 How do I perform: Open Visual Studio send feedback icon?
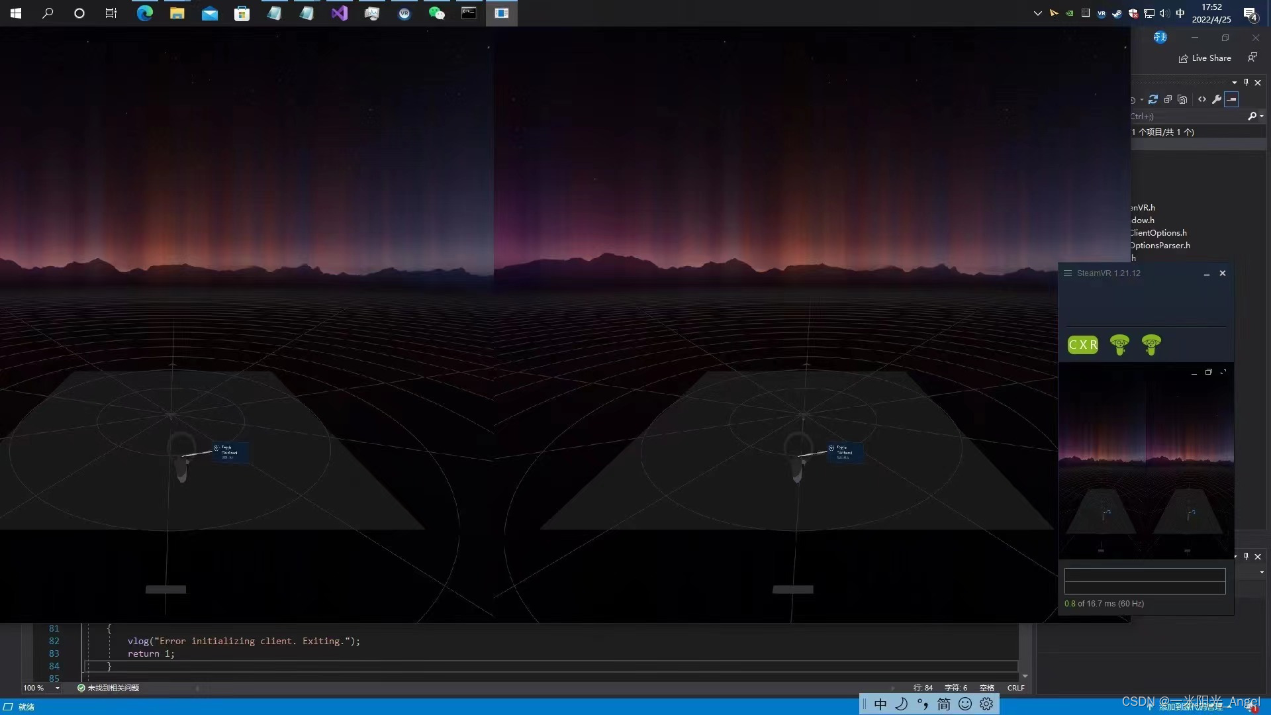coord(1252,58)
